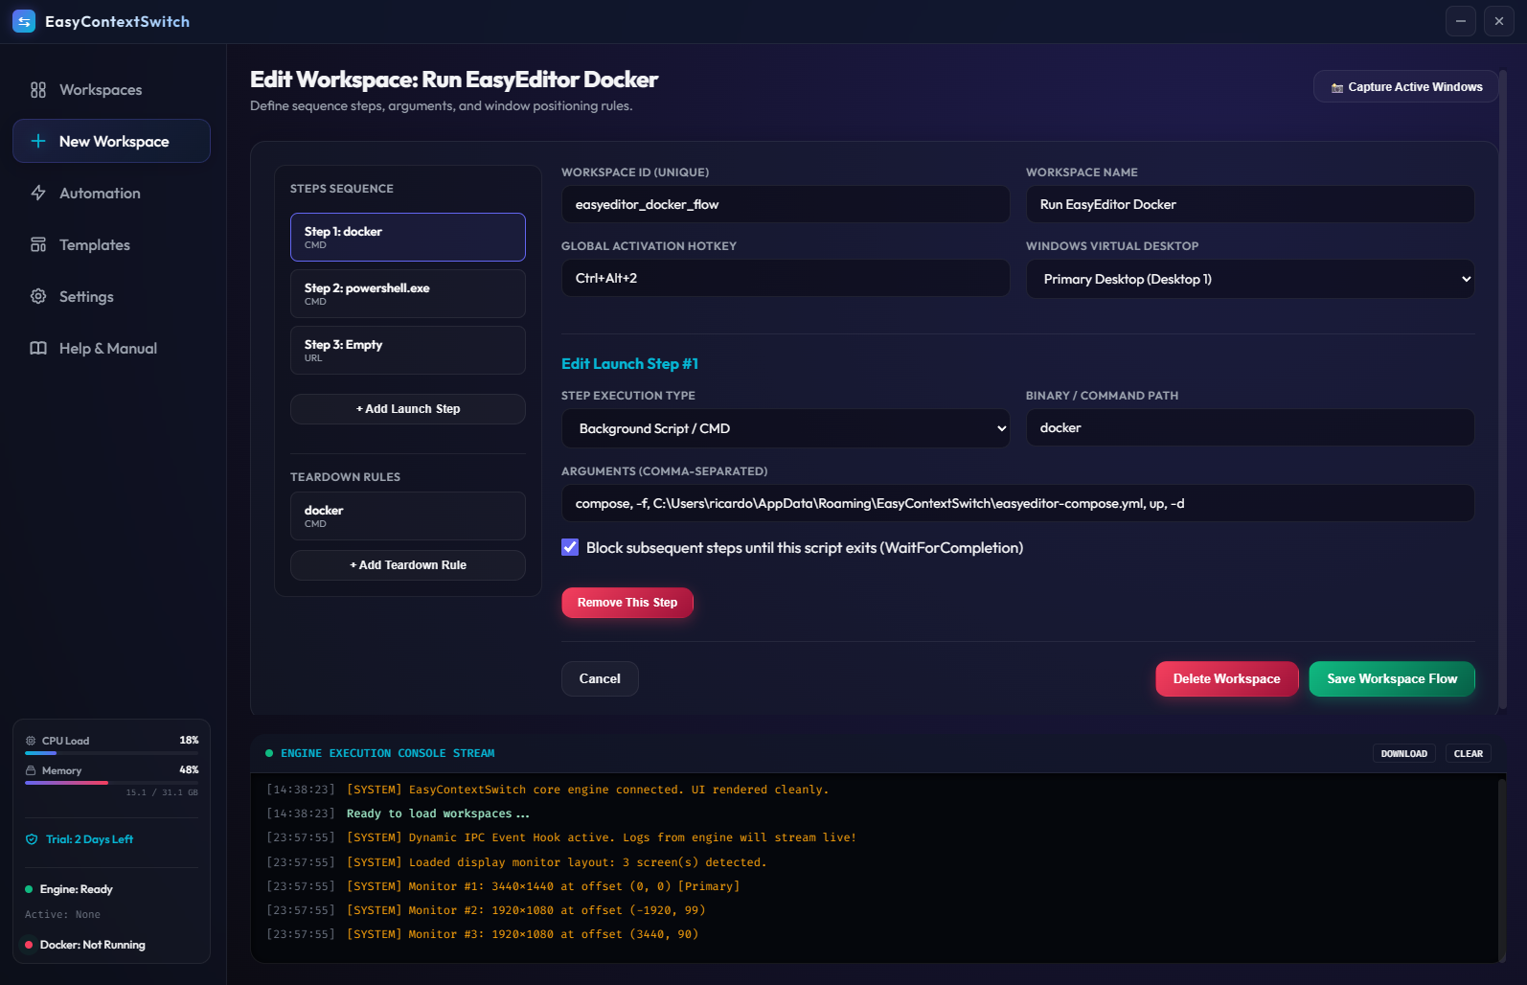Viewport: 1527px width, 985px height.
Task: Click the Settings gear icon
Action: 38,296
